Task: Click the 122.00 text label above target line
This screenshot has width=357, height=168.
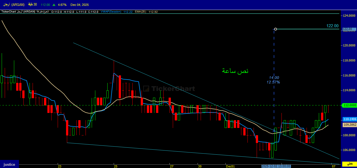Action: [x=332, y=26]
